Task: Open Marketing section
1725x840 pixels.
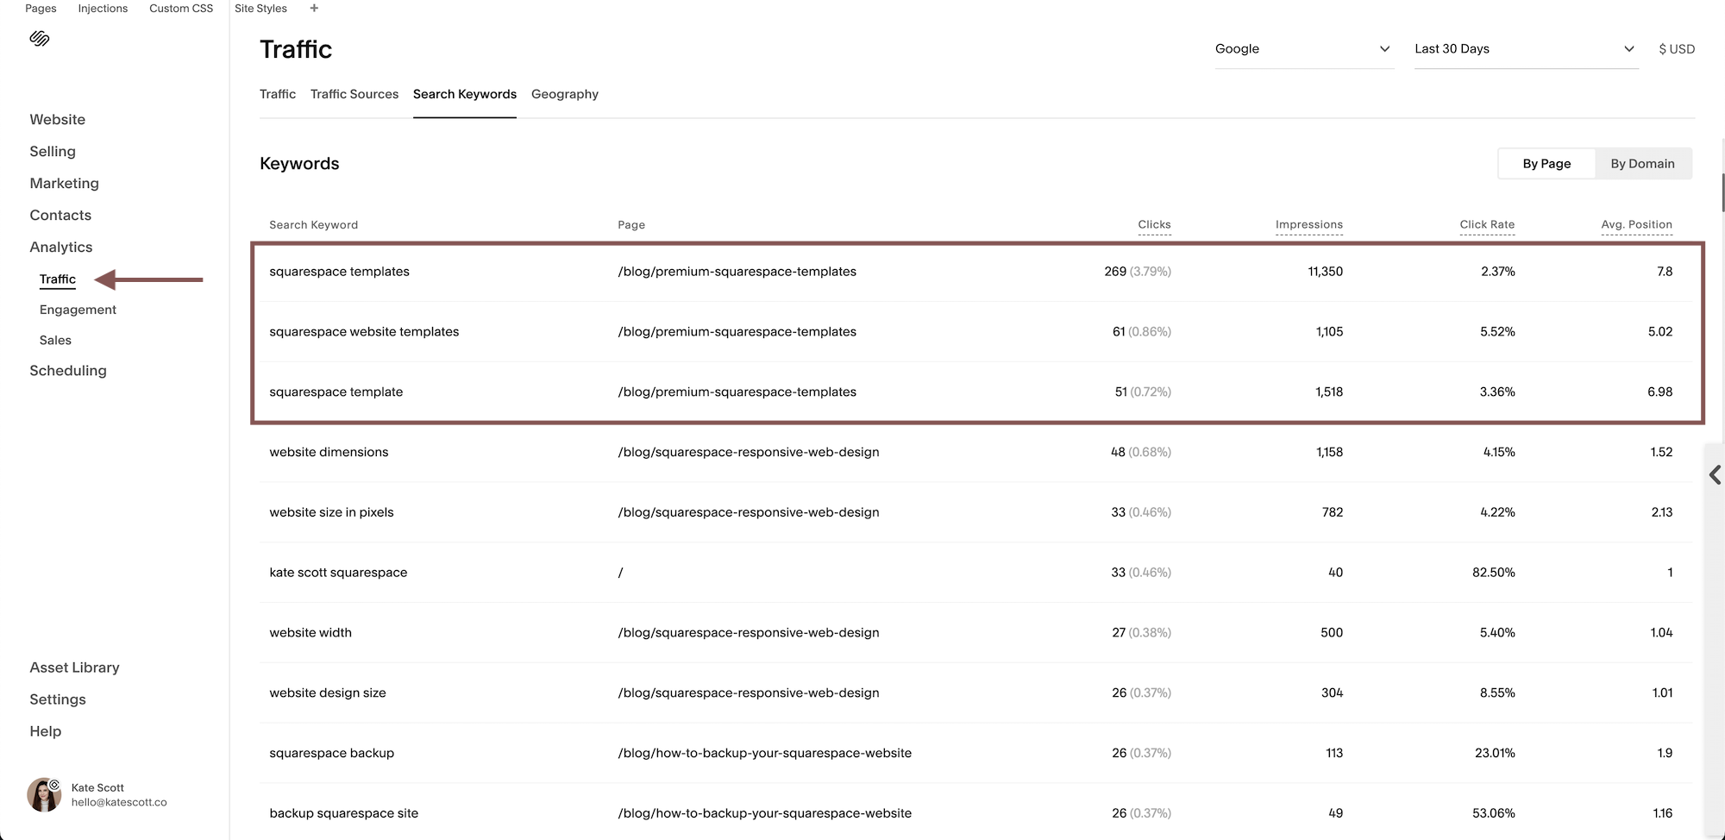Action: click(x=65, y=184)
